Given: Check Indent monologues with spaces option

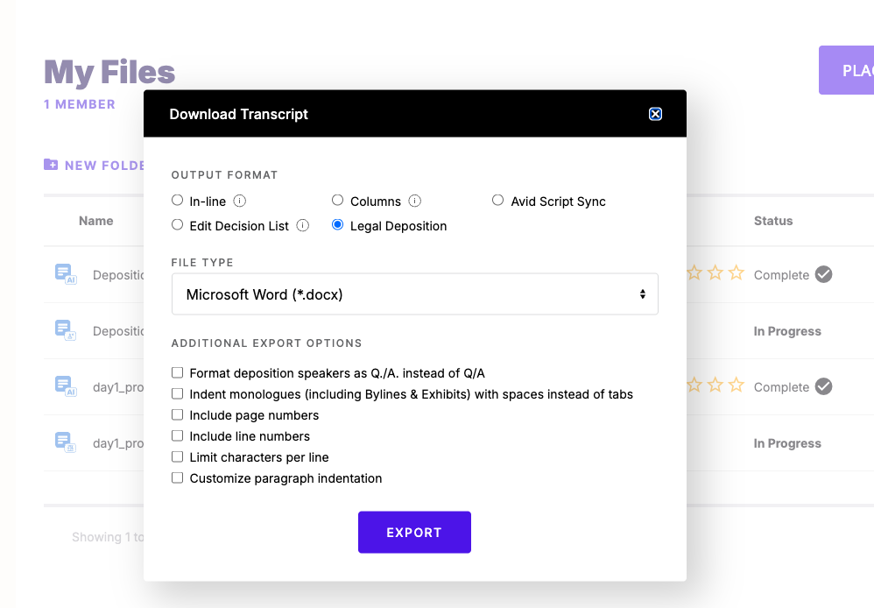Looking at the screenshot, I should 177,394.
